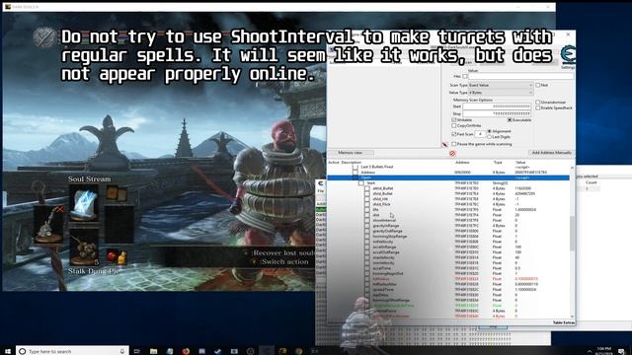Click the taskbar search box
This screenshot has height=355, width=632.
click(x=72, y=351)
